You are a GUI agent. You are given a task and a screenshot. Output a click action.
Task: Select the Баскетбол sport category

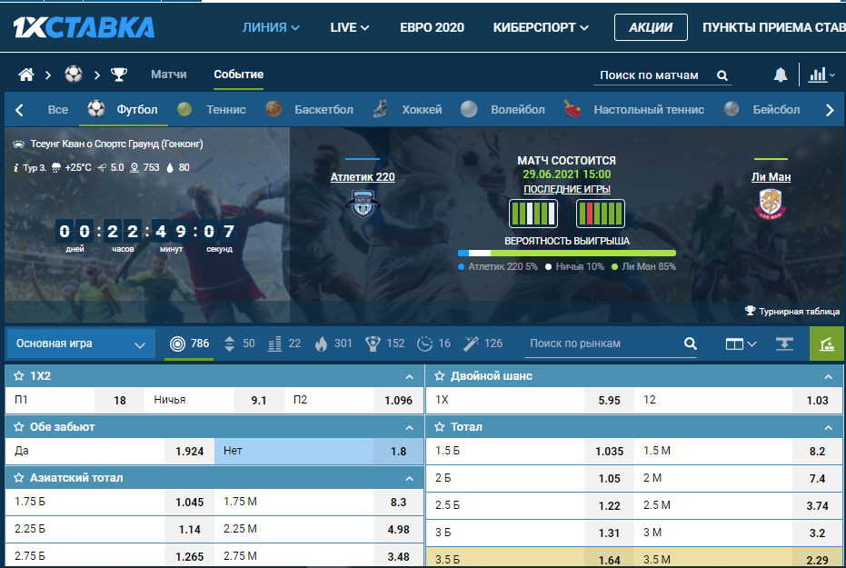coord(310,109)
